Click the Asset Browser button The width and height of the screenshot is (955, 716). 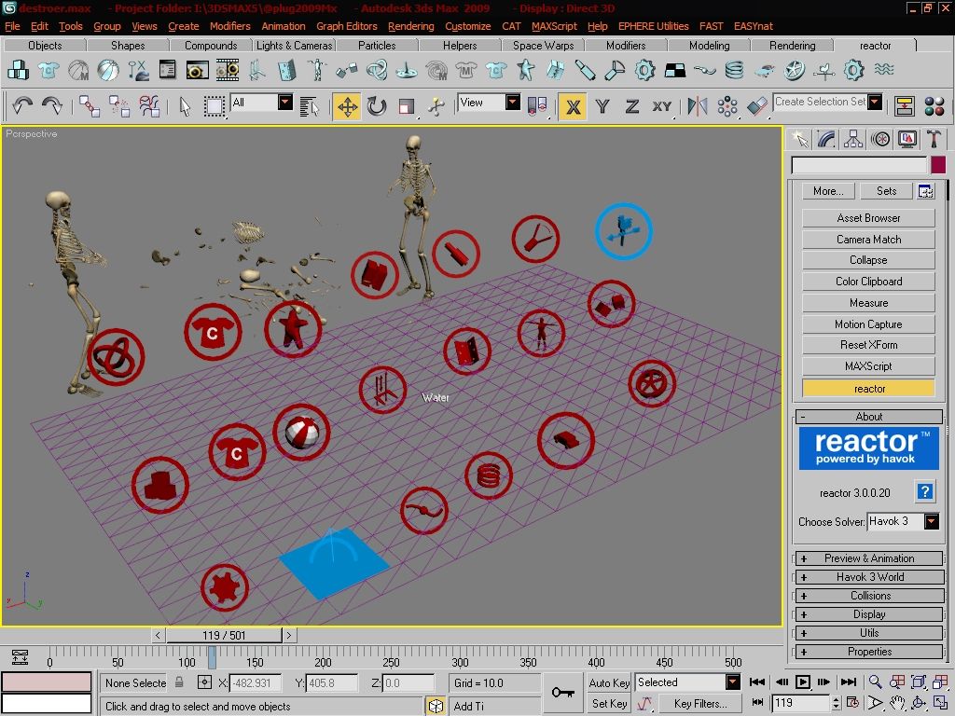point(868,218)
